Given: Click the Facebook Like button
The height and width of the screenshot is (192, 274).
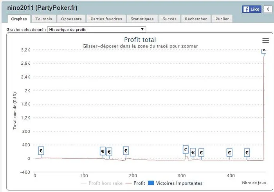Looking at the screenshot, I should pos(251,9).
